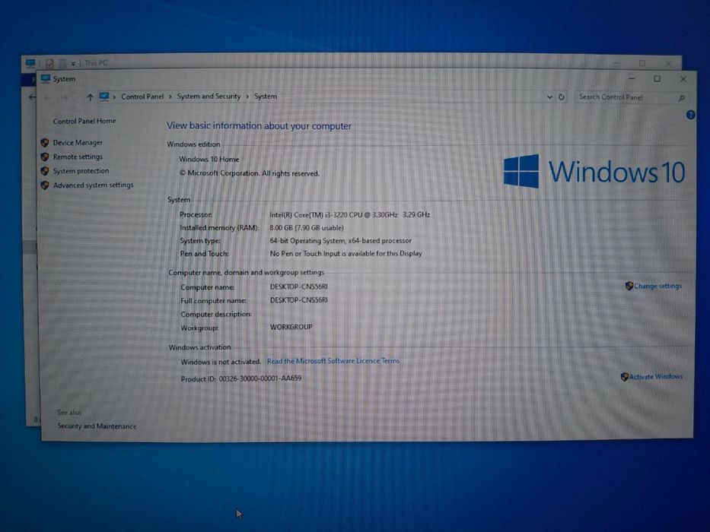Click shield icon beside Activate Windows
This screenshot has width=710, height=532.
(x=625, y=376)
